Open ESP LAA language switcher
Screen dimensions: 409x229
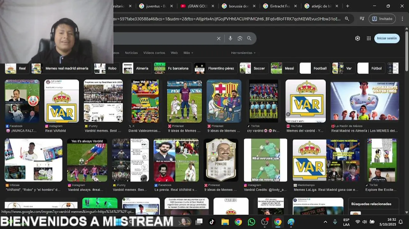(347, 222)
